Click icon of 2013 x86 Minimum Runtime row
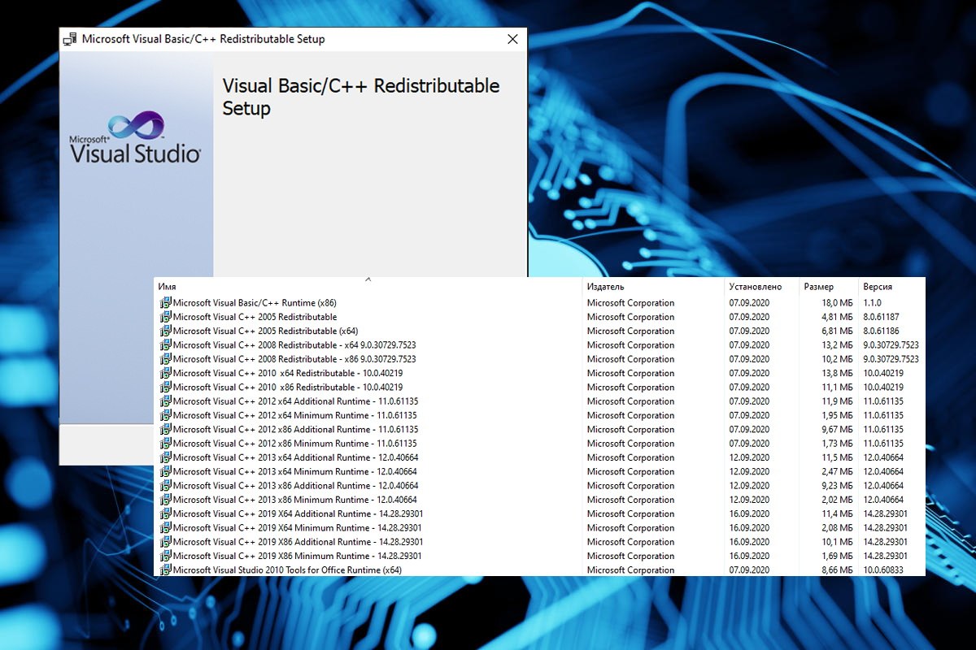The image size is (976, 650). (165, 500)
